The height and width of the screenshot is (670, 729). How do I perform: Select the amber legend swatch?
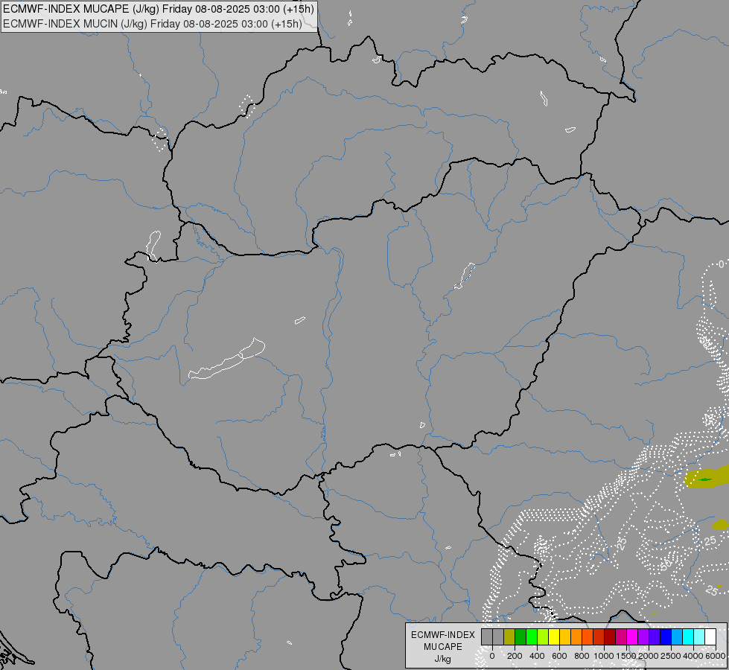click(565, 636)
